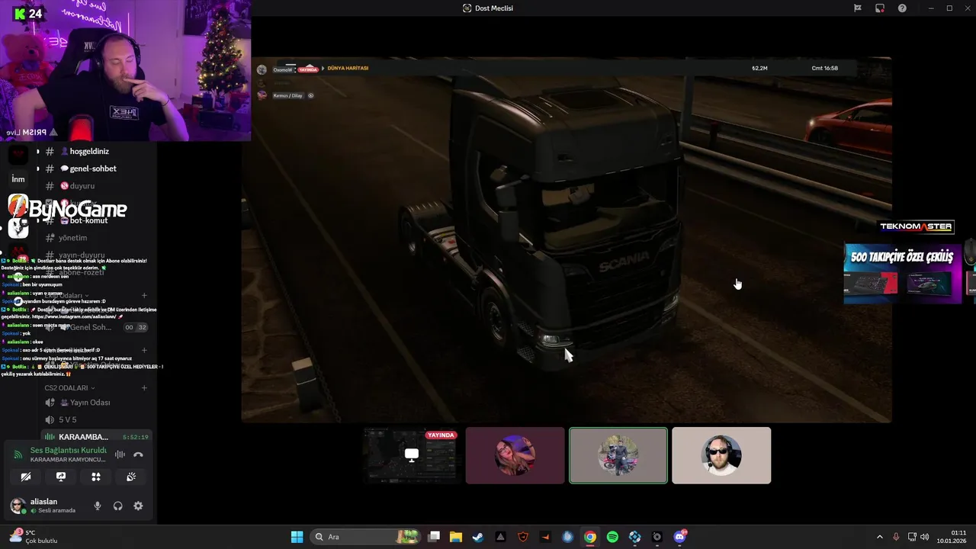976x549 pixels.
Task: Click the DÜNYA HARİTASI label in stream
Action: tap(348, 69)
